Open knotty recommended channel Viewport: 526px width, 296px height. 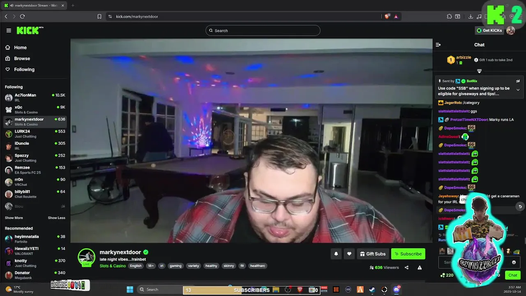pos(35,263)
